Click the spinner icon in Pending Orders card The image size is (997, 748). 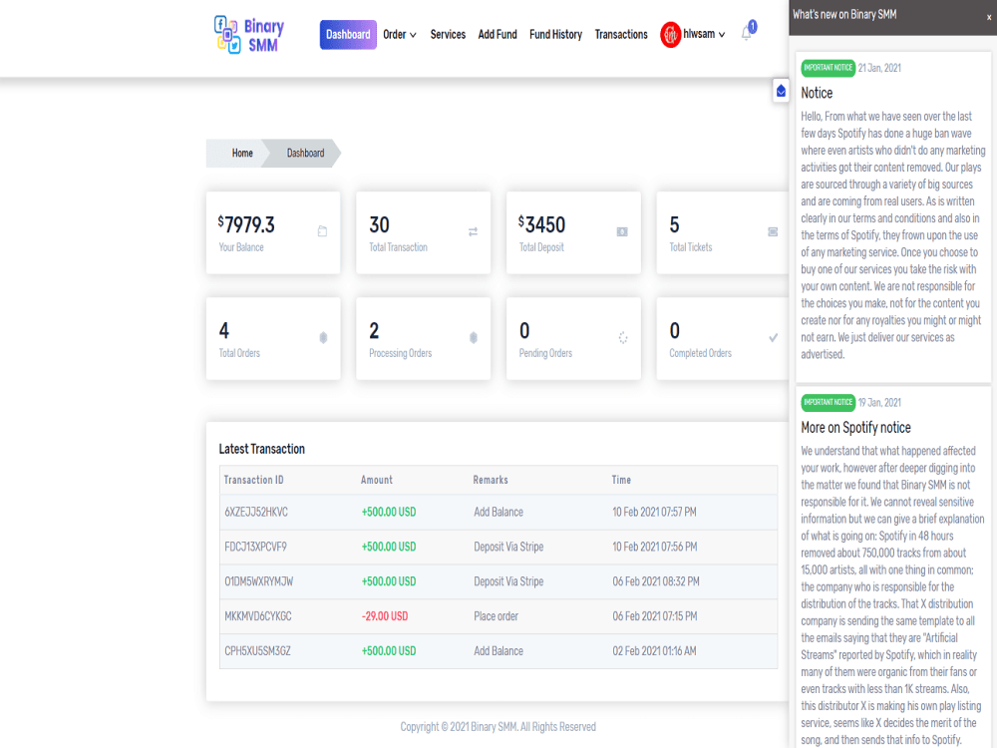[x=623, y=338]
